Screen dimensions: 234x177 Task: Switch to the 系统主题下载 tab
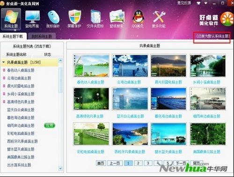point(13,37)
